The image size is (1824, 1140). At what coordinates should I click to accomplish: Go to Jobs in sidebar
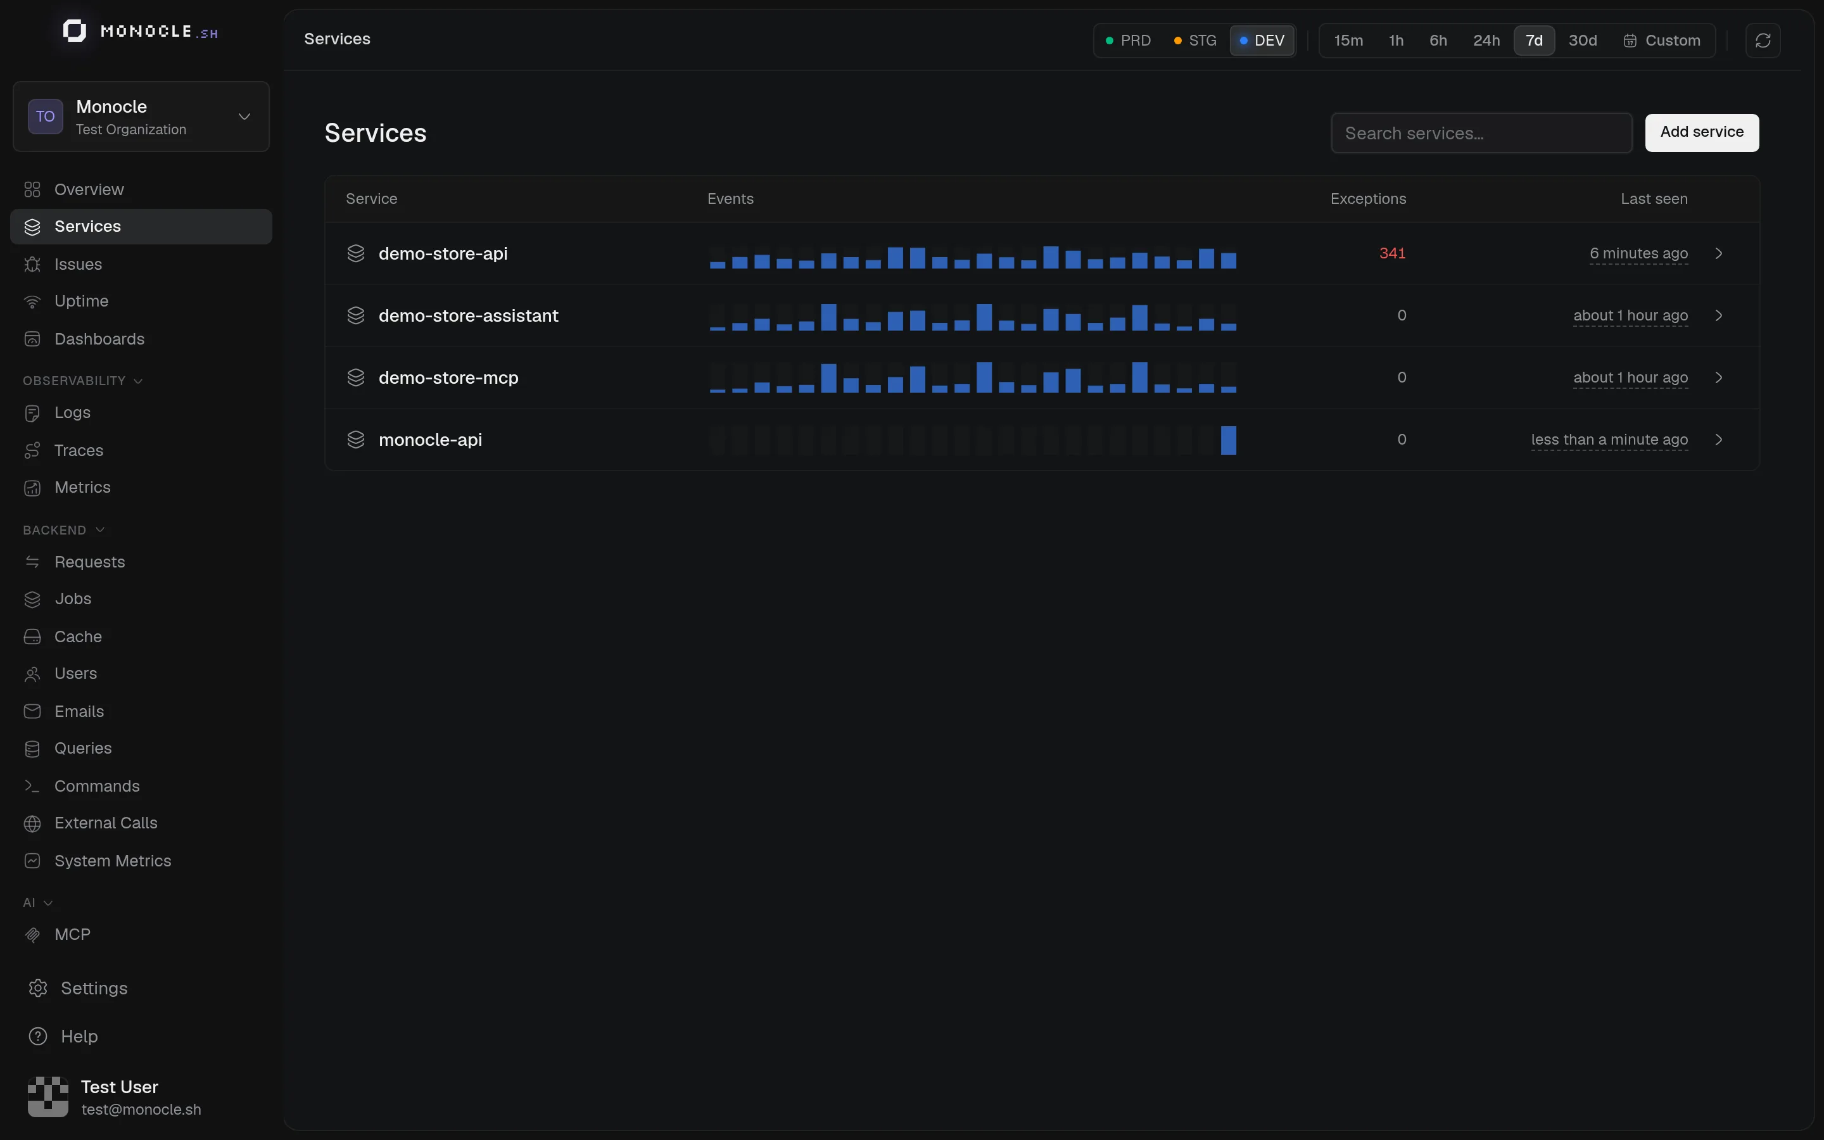tap(141, 598)
